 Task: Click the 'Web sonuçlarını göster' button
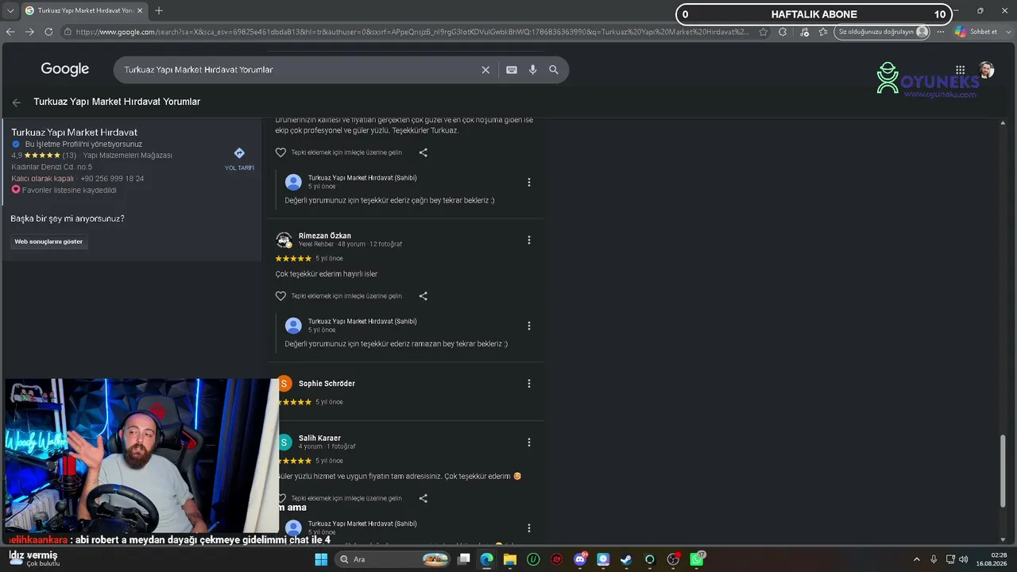click(x=48, y=242)
